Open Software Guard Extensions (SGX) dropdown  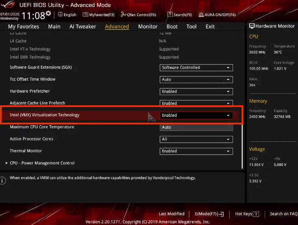click(196, 67)
